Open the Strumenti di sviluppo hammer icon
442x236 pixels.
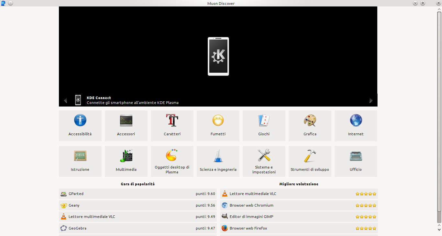pos(310,156)
